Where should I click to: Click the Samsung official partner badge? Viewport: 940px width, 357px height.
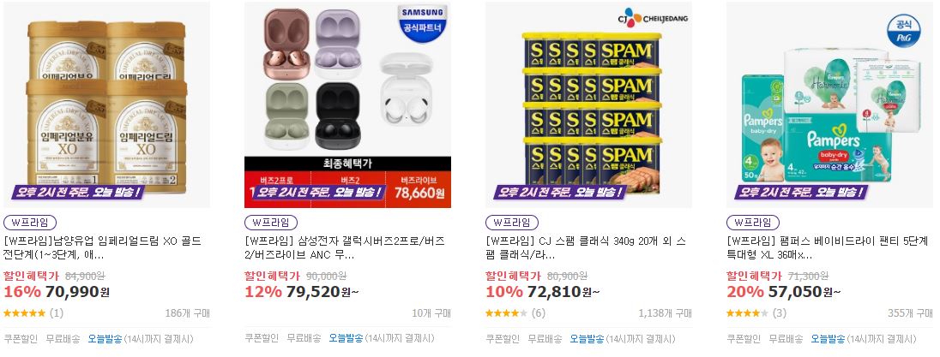click(x=423, y=22)
